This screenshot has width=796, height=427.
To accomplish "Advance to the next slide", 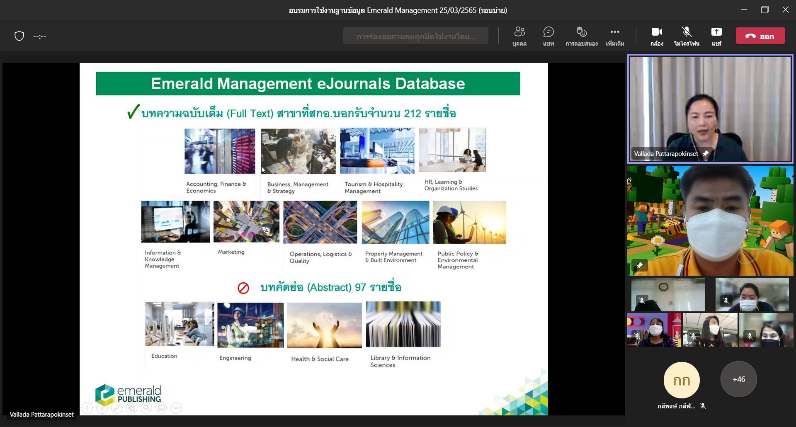I will point(102,408).
